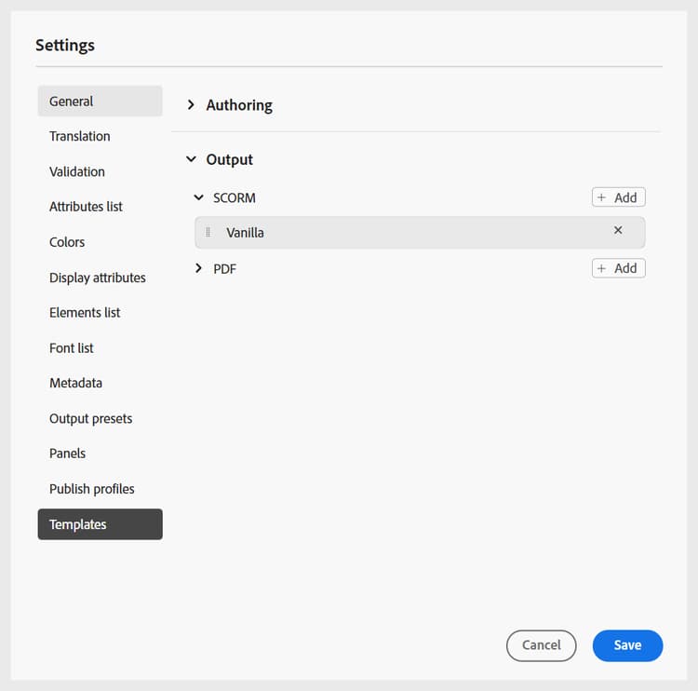Open the Attributes list tab

[x=86, y=207]
